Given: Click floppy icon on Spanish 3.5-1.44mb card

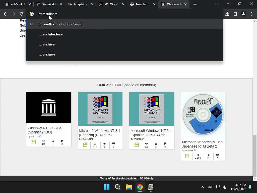Looking at the screenshot, I should click(137, 145).
